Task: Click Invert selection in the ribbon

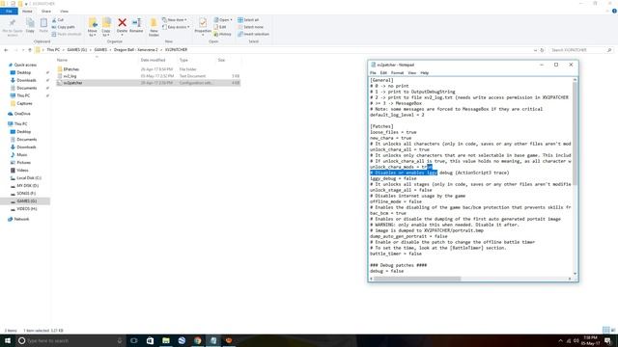Action: point(253,35)
